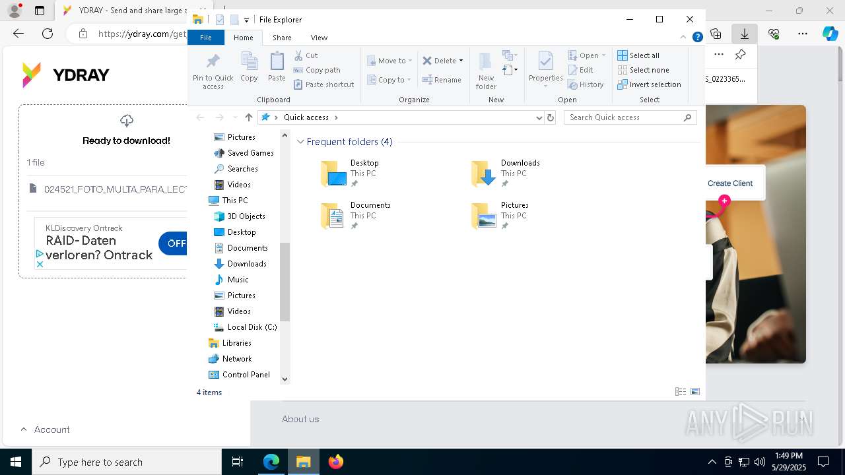Refresh the Quick access view
The height and width of the screenshot is (475, 845).
[551, 117]
